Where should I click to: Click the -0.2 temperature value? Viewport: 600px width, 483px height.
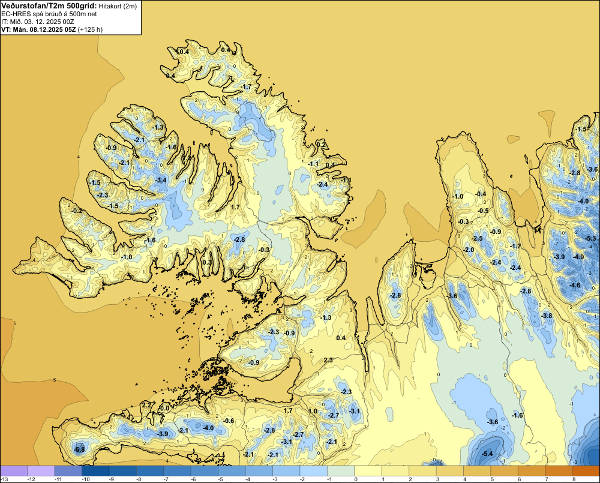(x=77, y=211)
